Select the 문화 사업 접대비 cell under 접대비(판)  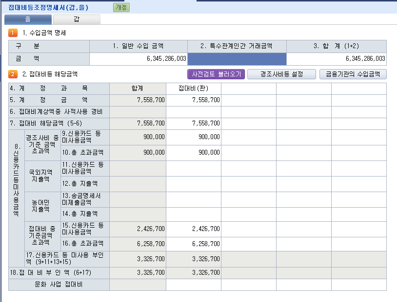tap(194, 284)
